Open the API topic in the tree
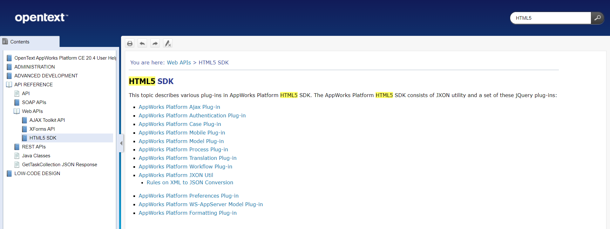Viewport: 610px width, 229px height. click(26, 94)
